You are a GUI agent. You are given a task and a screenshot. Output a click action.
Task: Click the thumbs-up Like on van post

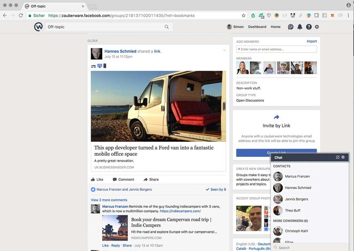click(x=97, y=180)
